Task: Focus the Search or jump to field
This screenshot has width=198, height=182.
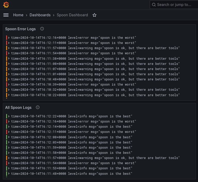Action: 174,5
